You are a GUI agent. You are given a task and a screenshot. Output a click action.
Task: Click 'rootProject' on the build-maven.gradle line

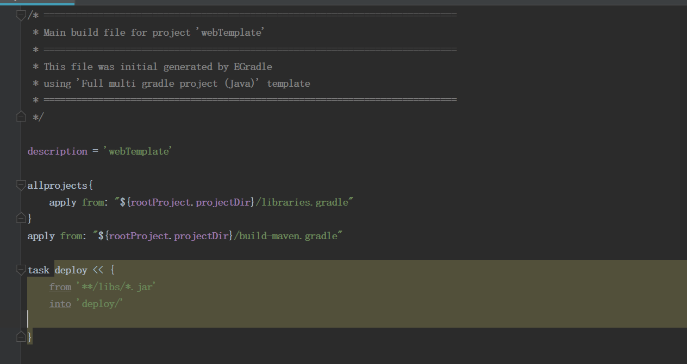tap(139, 236)
